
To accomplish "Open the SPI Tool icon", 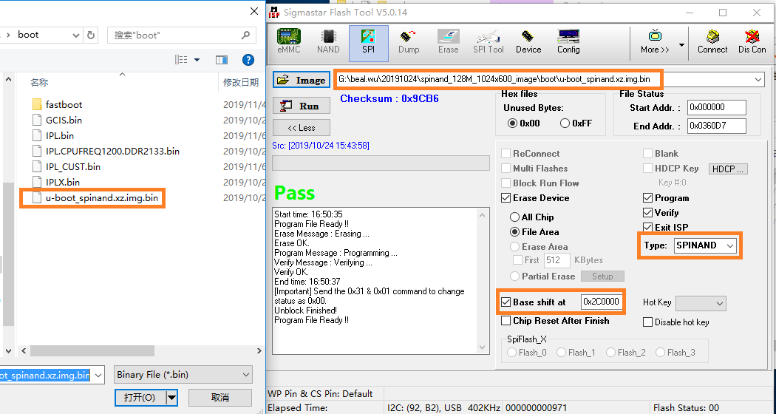I will (489, 41).
